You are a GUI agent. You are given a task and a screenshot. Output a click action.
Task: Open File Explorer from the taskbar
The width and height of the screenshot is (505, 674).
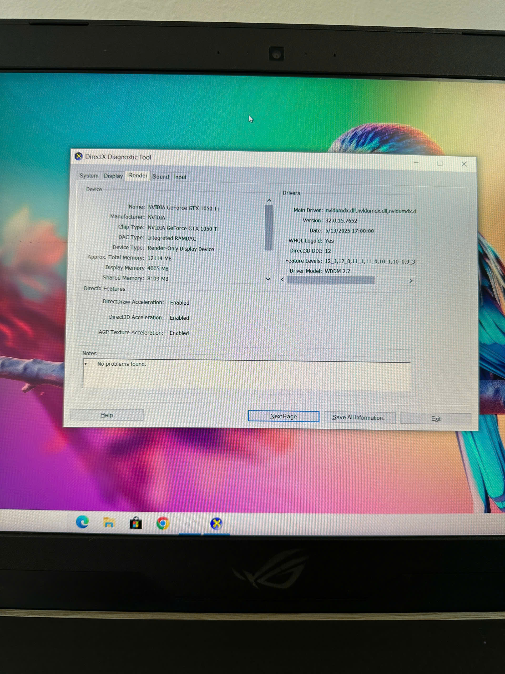tap(109, 523)
